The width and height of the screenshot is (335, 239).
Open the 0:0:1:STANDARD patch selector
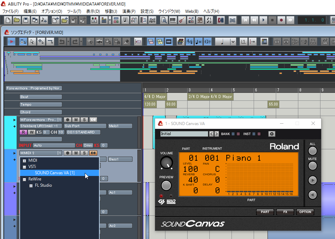tap(83, 132)
